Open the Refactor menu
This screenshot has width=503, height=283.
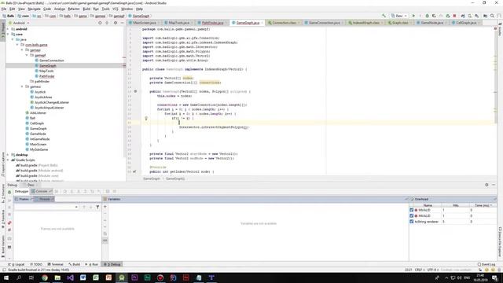point(74,9)
